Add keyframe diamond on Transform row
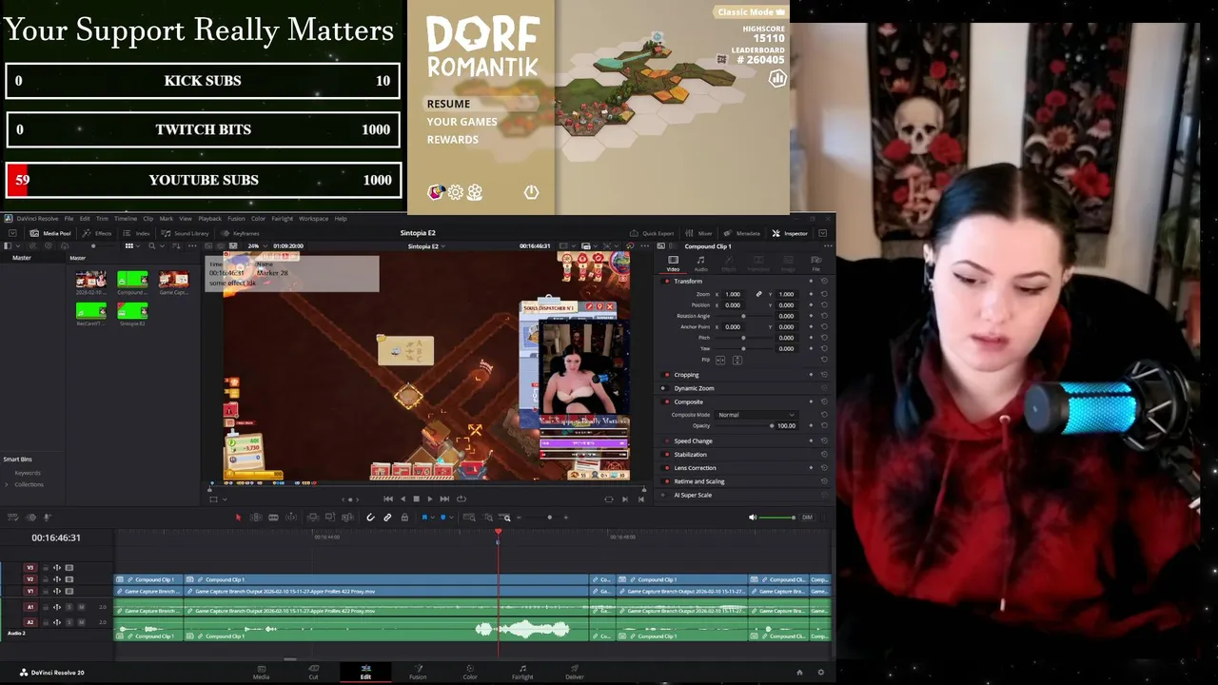 [811, 281]
